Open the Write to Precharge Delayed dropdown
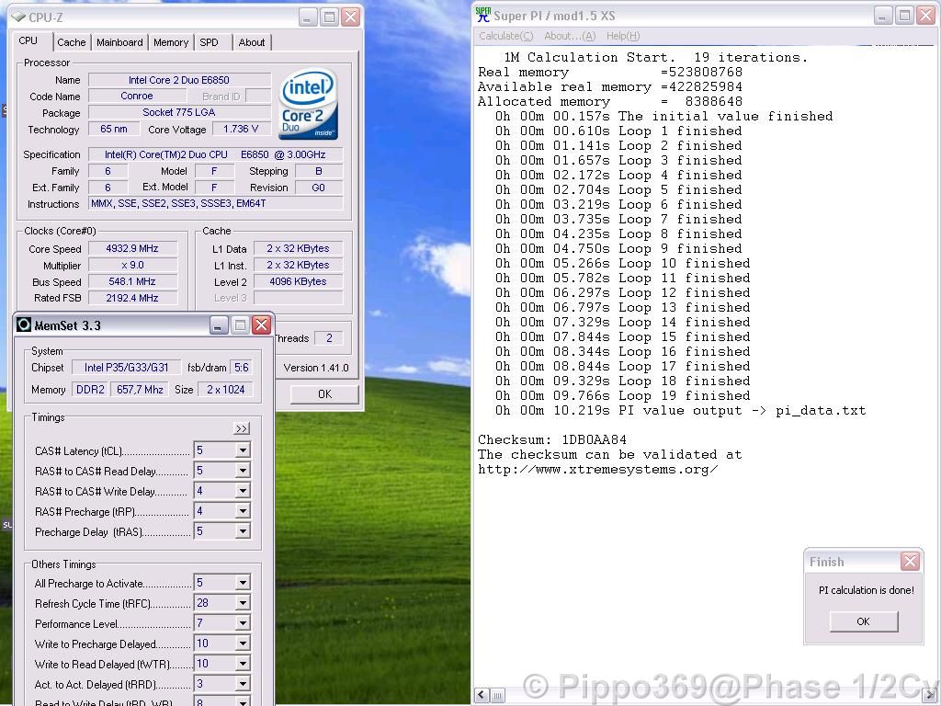Image resolution: width=941 pixels, height=706 pixels. [x=243, y=643]
